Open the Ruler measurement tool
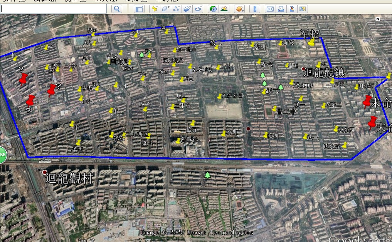 pos(254,9)
